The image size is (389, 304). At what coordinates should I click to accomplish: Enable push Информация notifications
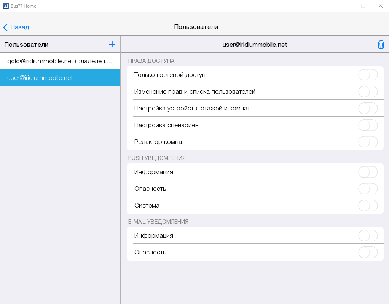tap(368, 172)
